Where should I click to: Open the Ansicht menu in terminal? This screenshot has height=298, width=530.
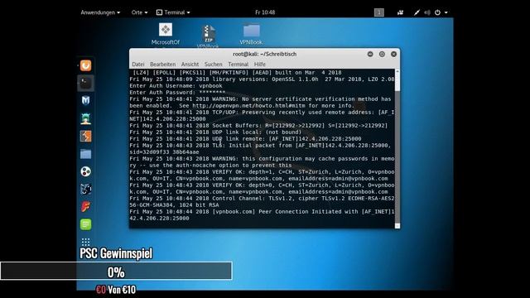pyautogui.click(x=190, y=65)
